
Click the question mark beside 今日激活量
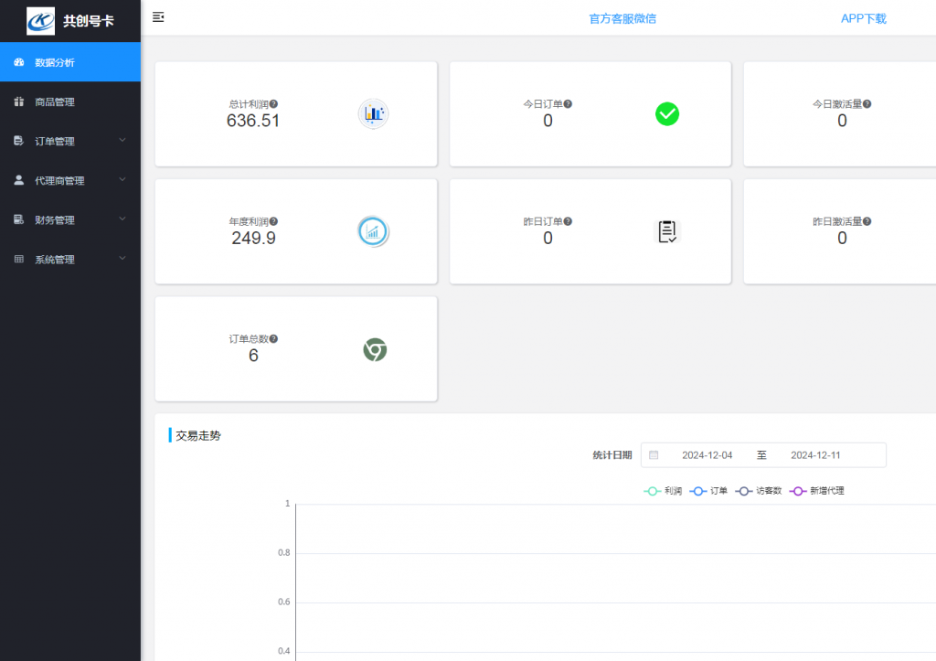867,104
